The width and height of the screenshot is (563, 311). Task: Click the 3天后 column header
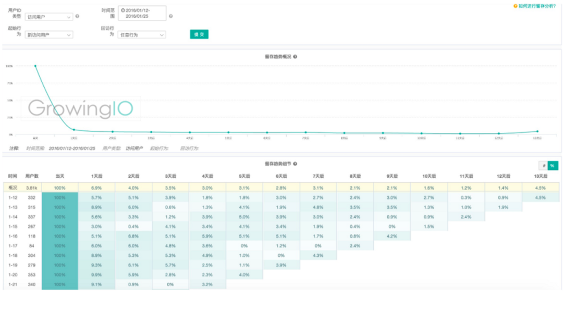[170, 176]
